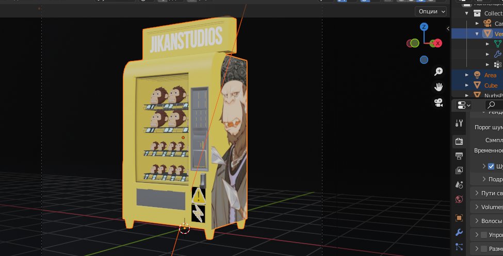Collapse the Collect collection in outliner
This screenshot has width=503, height=256.
point(467,13)
